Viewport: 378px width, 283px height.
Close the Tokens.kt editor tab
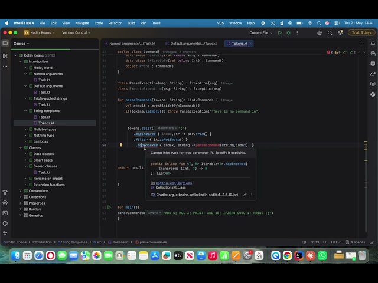click(250, 44)
